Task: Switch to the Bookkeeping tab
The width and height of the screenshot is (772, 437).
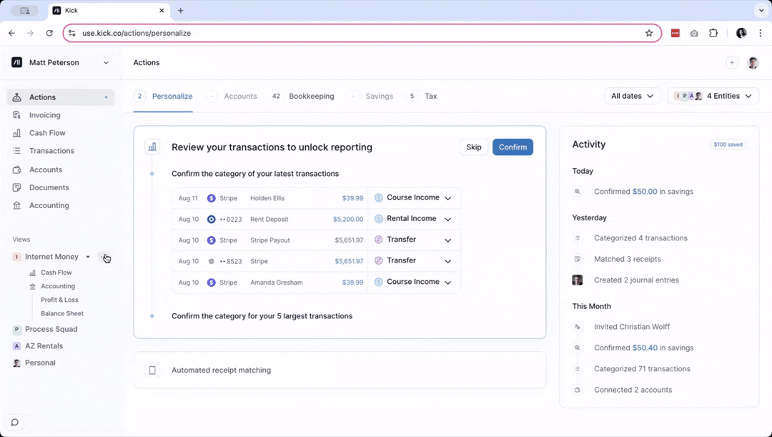Action: click(311, 96)
